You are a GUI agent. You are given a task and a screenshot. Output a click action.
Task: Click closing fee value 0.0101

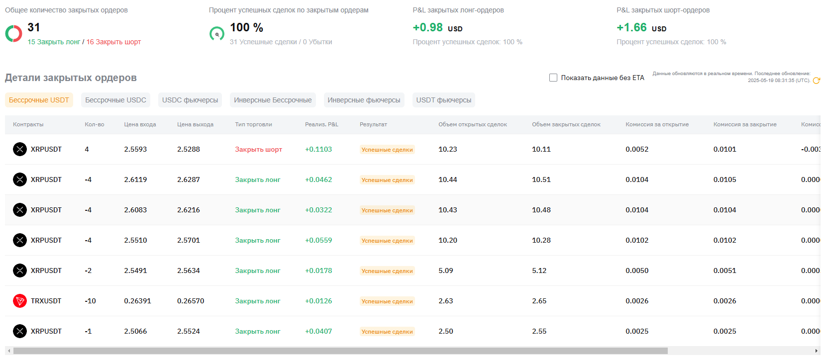(x=724, y=149)
